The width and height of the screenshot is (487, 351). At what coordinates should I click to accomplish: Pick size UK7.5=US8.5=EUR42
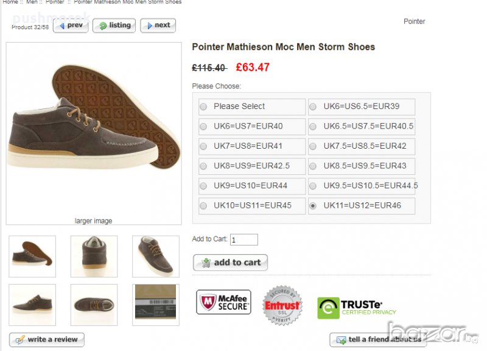point(313,147)
